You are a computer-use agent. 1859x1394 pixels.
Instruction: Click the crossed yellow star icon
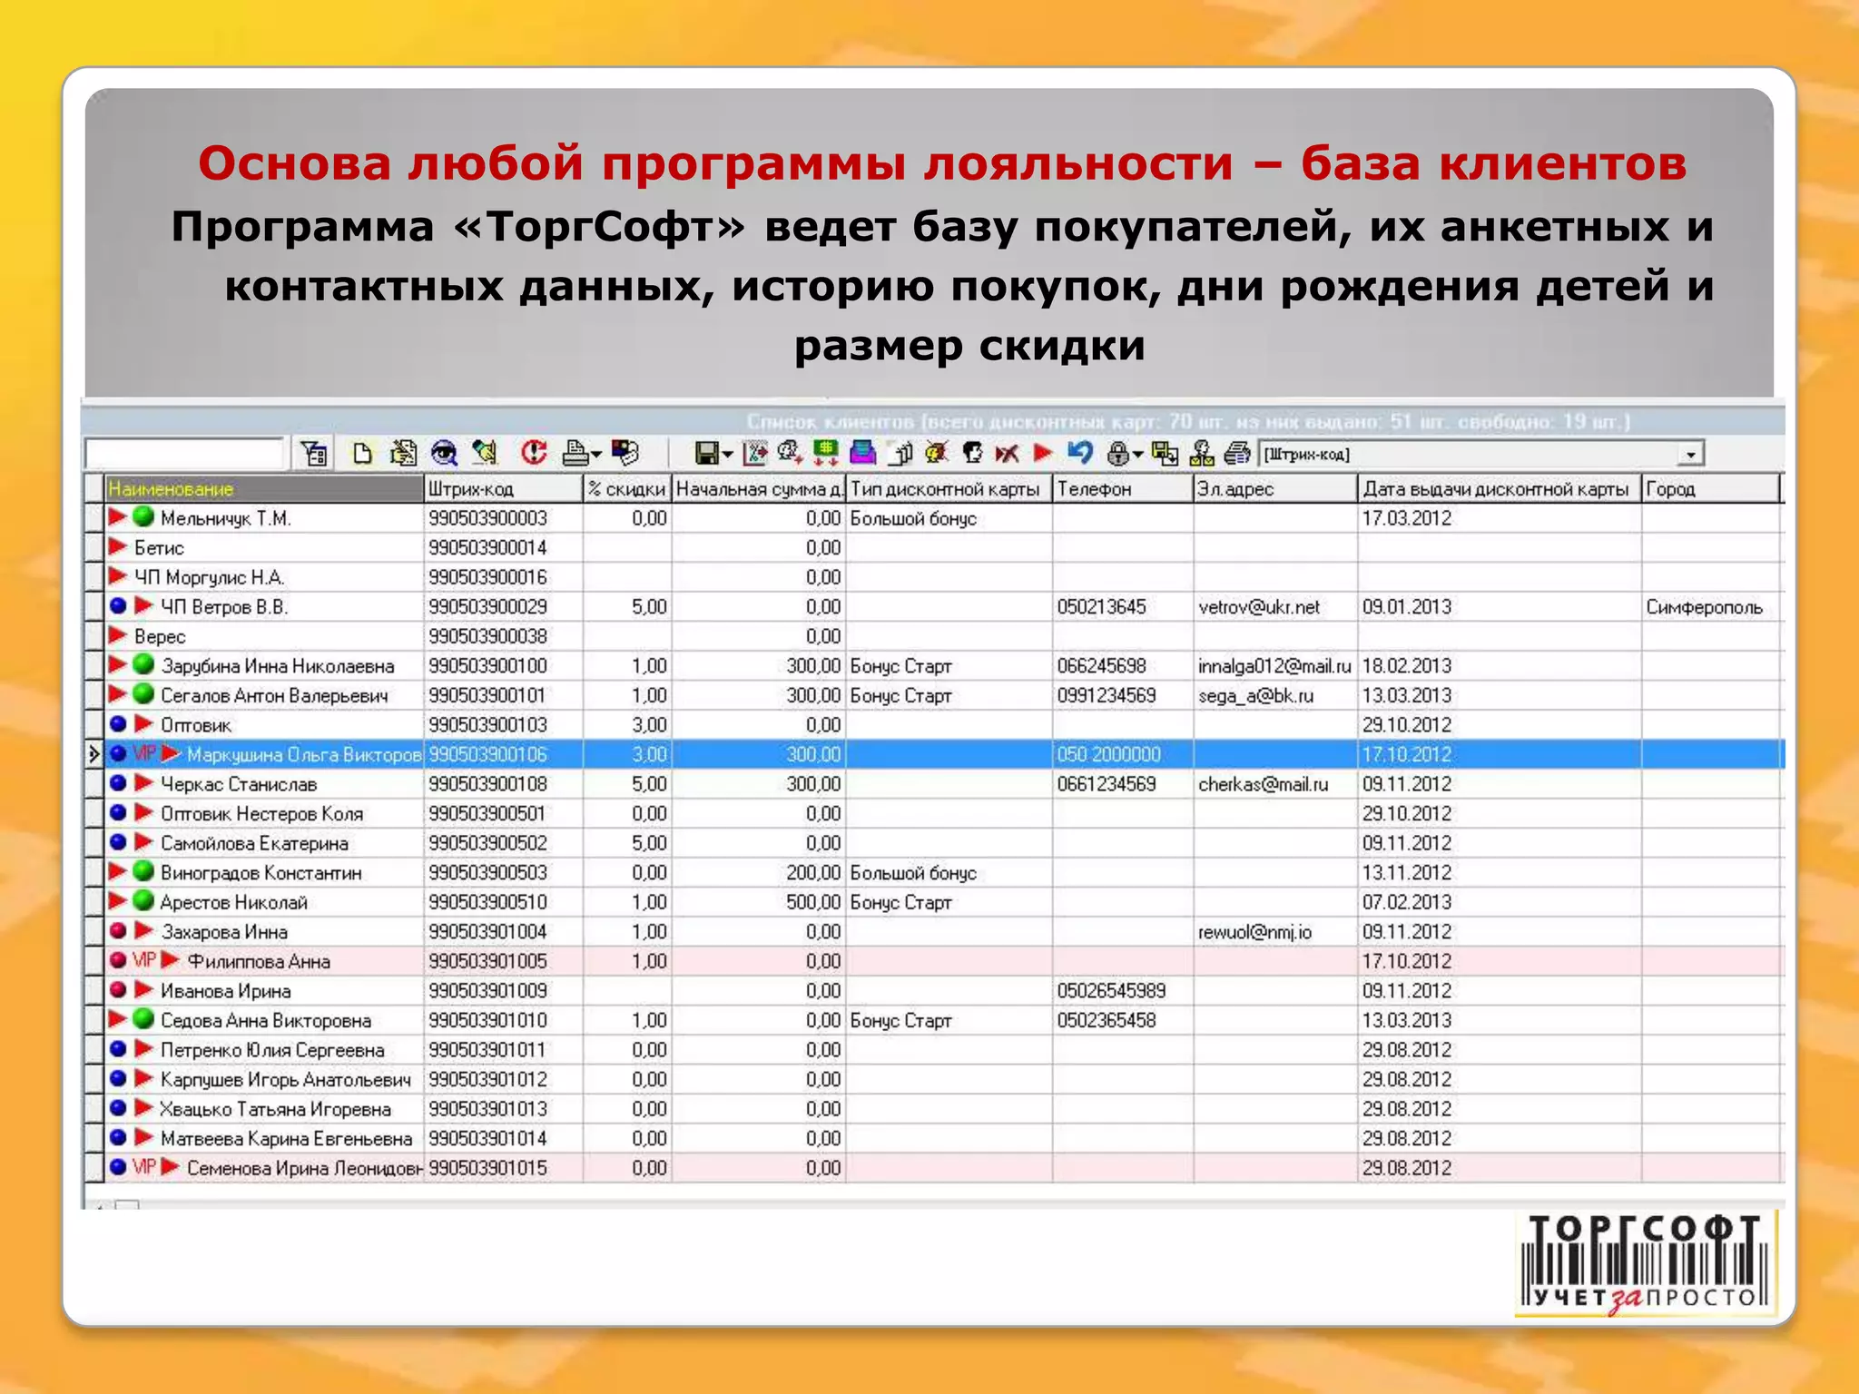[x=937, y=453]
